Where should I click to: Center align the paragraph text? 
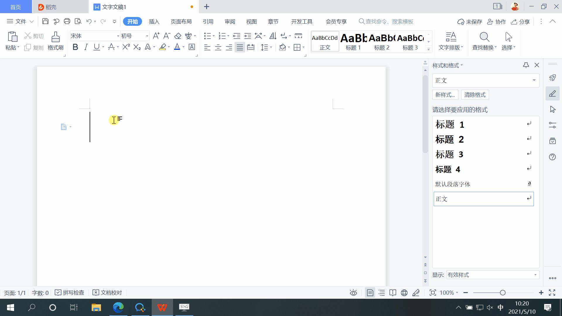point(218,47)
